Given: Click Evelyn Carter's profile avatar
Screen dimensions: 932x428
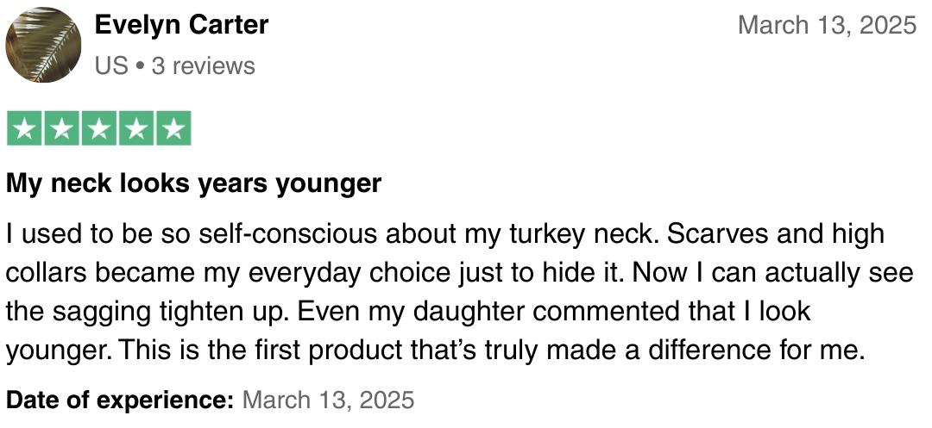Looking at the screenshot, I should coord(44,45).
